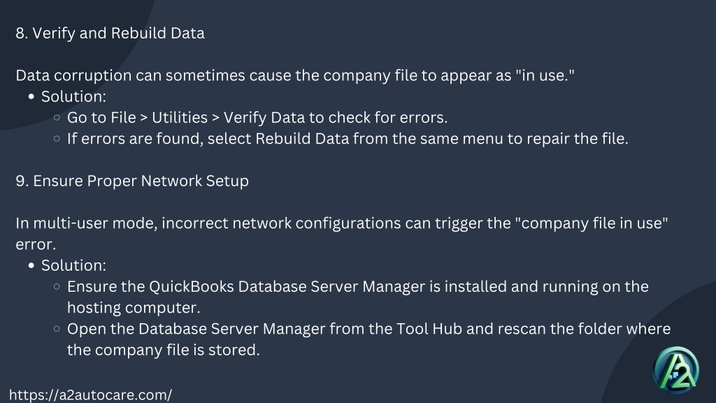Screen dimensions: 716x403
Task: Click the 'Open the Database Server Manager' line
Action: pyautogui.click(x=368, y=329)
